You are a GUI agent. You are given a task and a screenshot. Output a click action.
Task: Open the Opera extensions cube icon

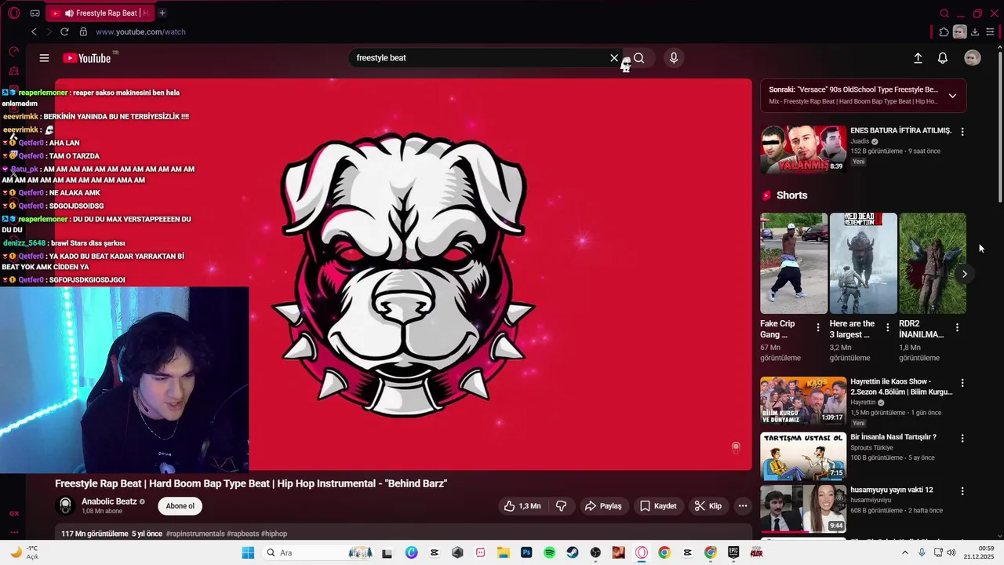click(944, 32)
